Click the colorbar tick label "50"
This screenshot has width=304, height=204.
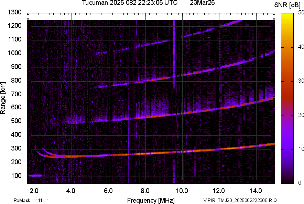(301, 13)
